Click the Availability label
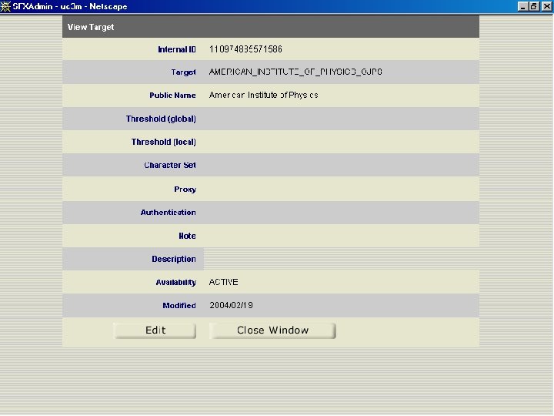The height and width of the screenshot is (416, 554). 176,282
